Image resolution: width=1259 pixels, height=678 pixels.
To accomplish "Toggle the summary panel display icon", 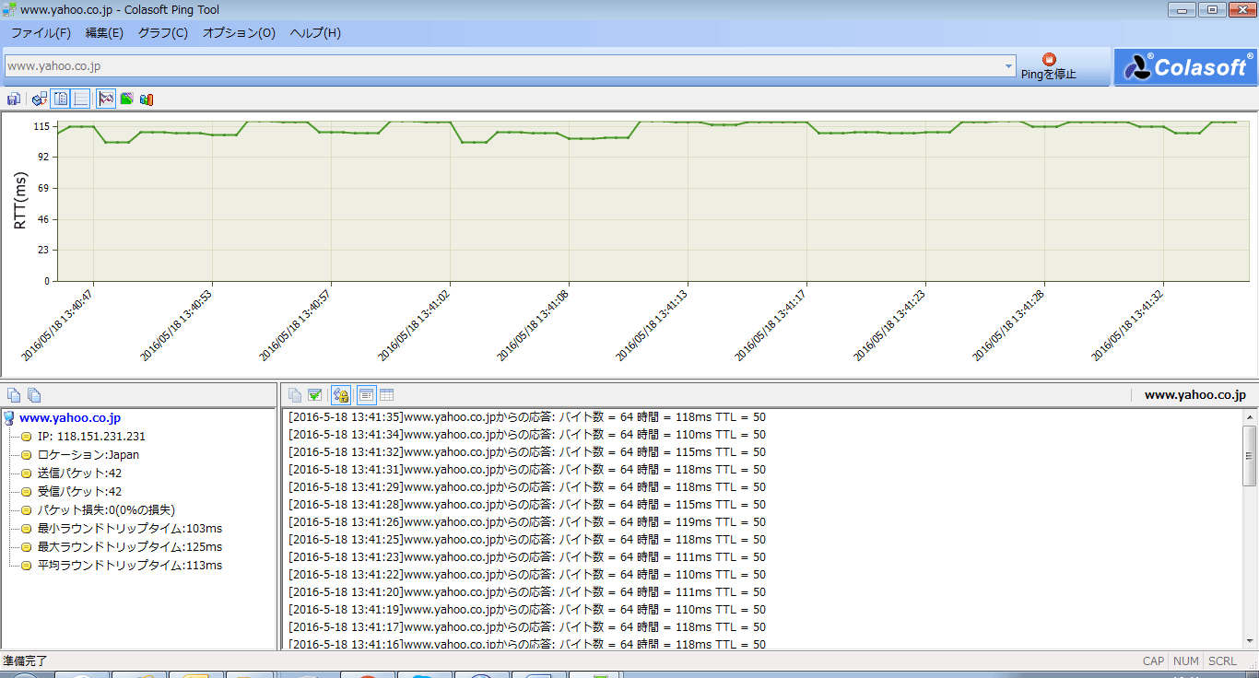I will pos(61,98).
